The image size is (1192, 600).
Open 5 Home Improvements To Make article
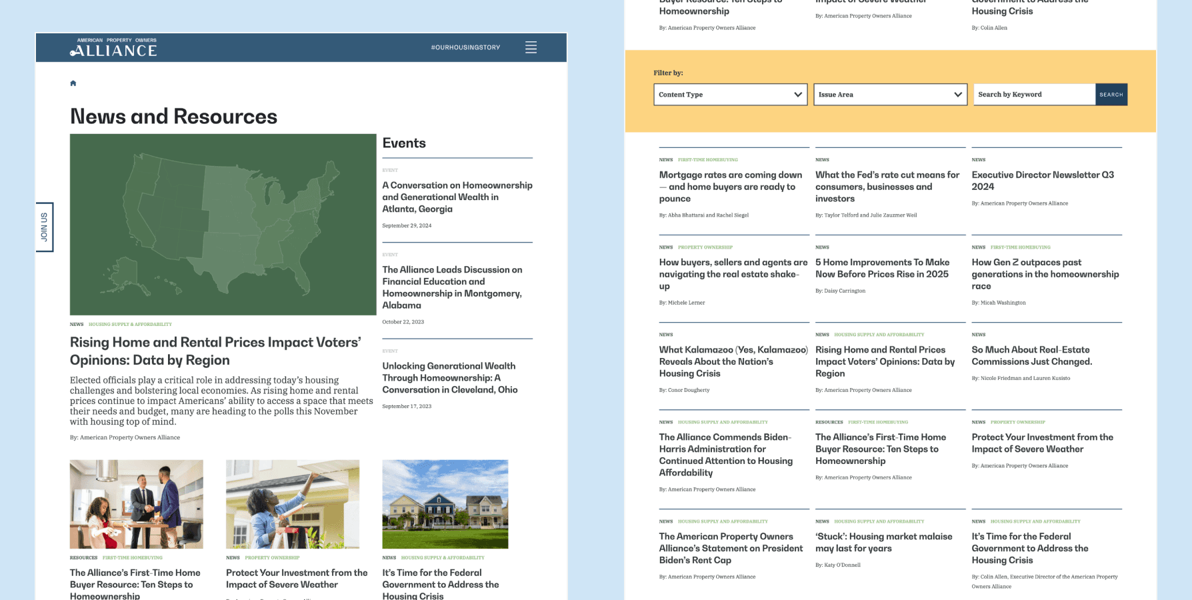[883, 269]
